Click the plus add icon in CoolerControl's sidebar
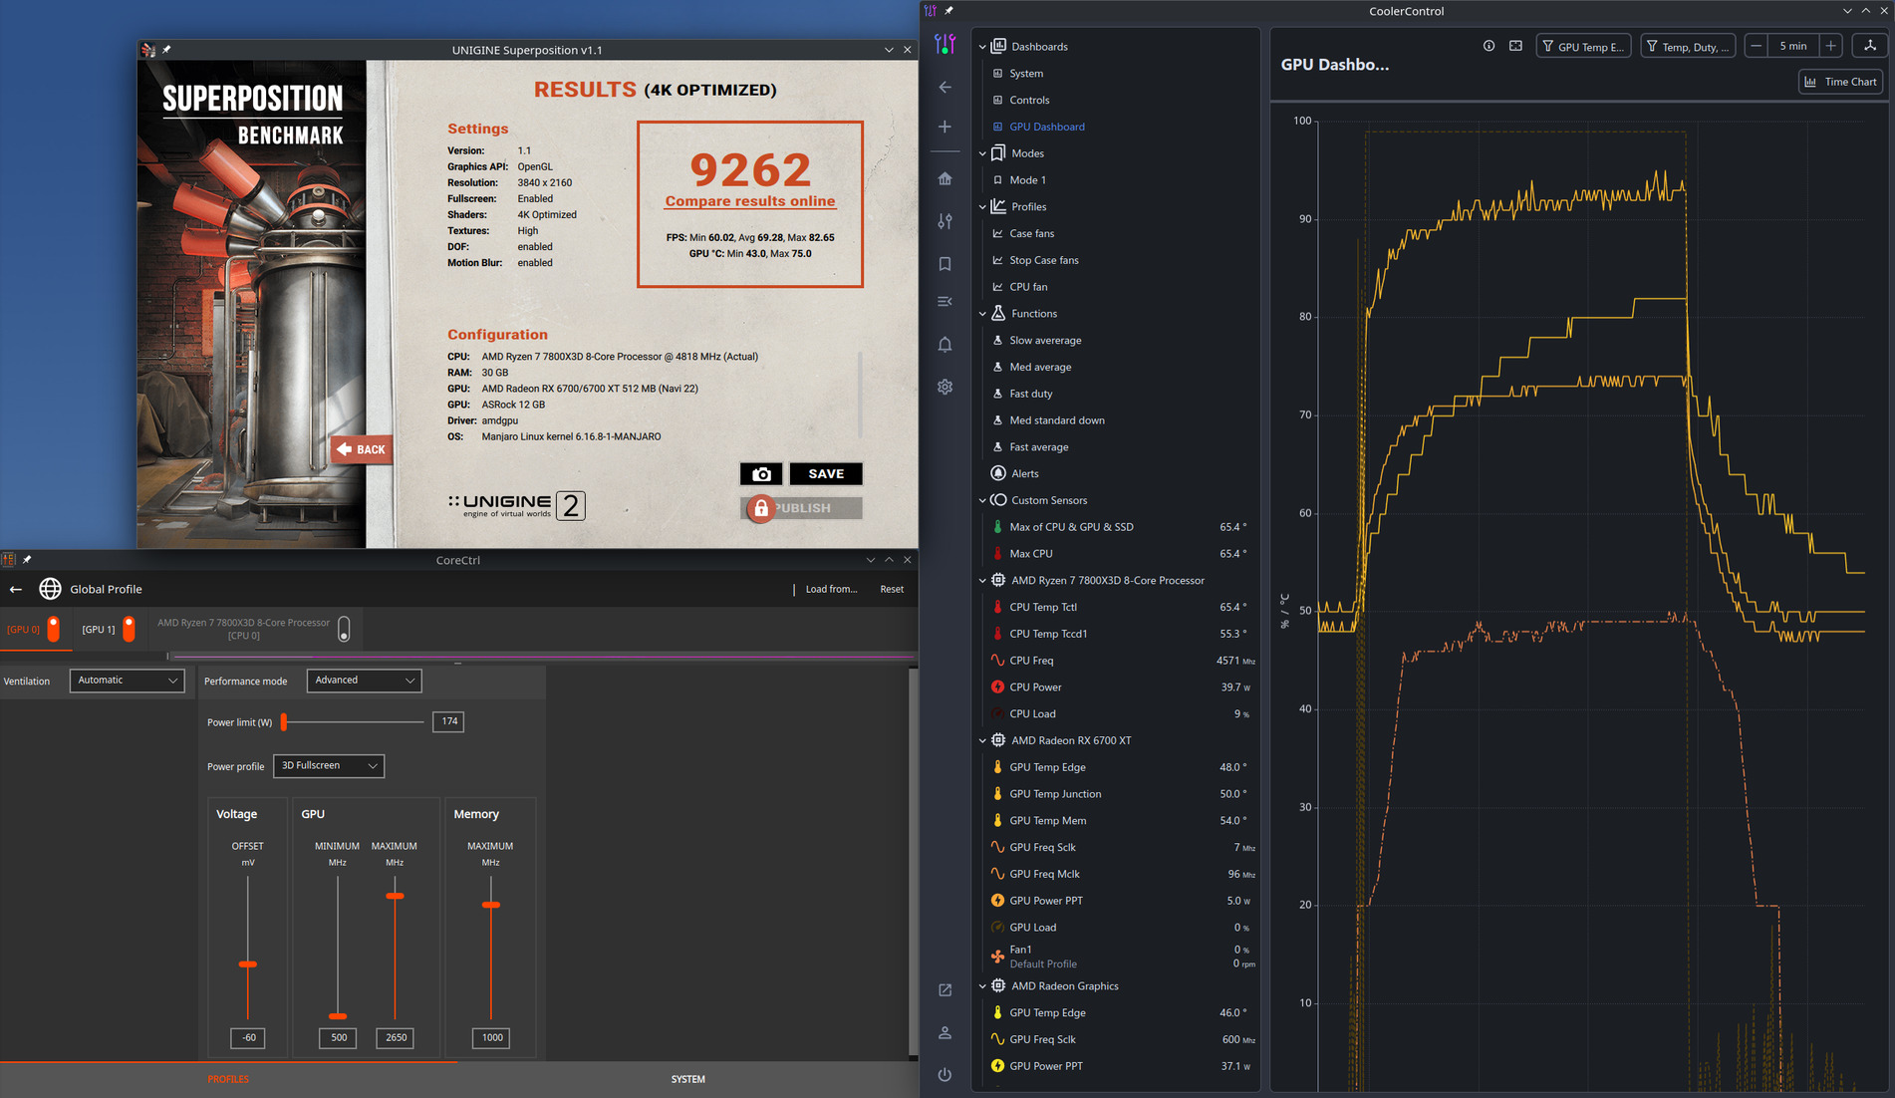This screenshot has height=1098, width=1895. point(945,127)
